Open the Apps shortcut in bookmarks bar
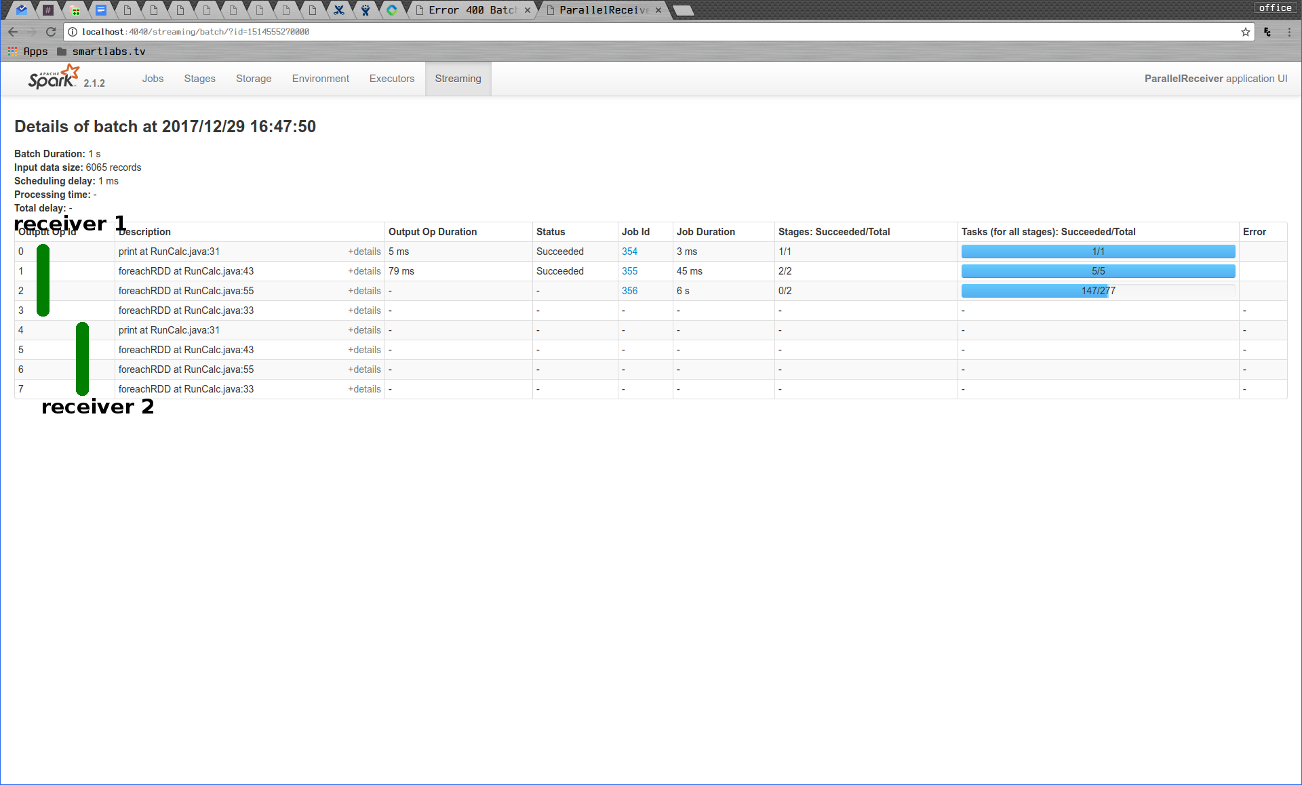1302x785 pixels. (28, 52)
